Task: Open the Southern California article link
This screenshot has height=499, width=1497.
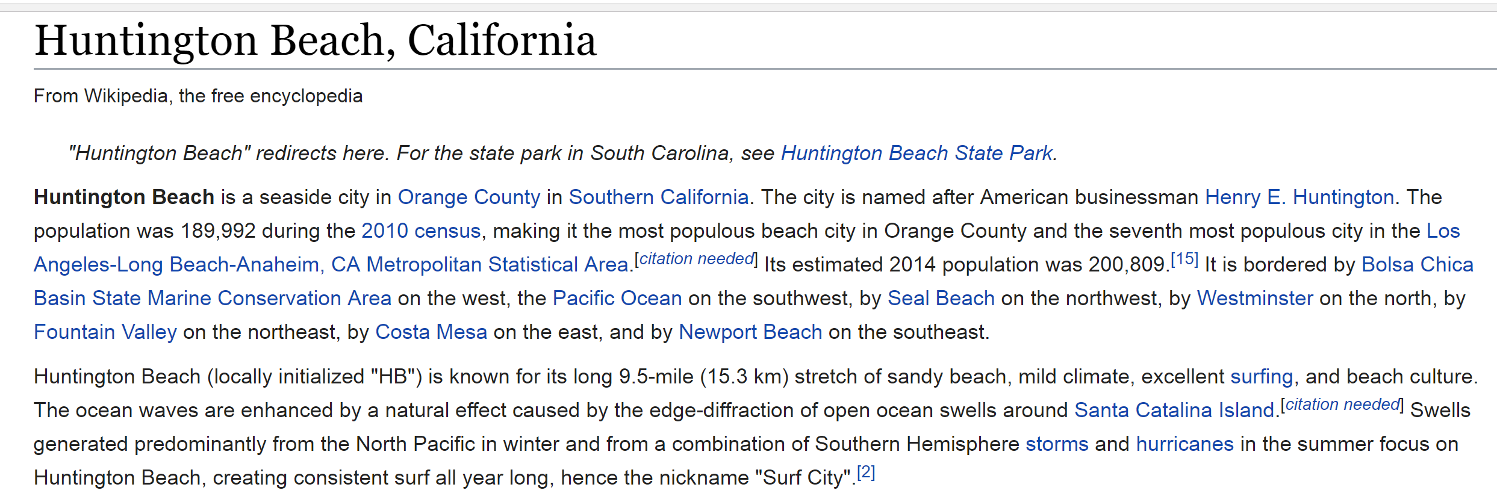Action: click(658, 197)
